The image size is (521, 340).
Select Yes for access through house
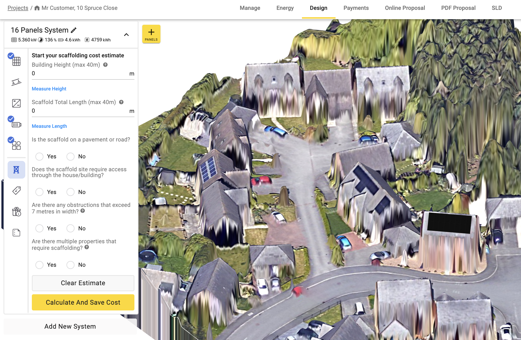39,192
